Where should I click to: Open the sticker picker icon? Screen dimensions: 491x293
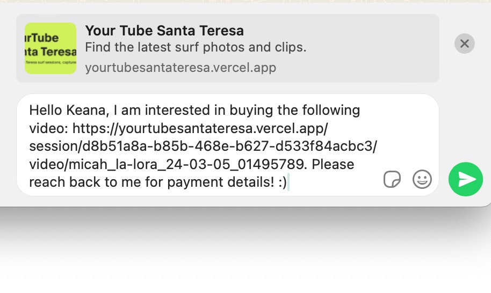(x=392, y=179)
